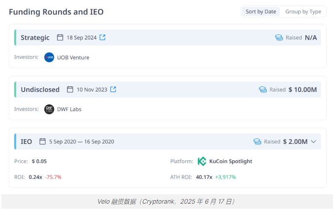The width and height of the screenshot is (333, 210).
Task: Click the Undisclosed round title
Action: tap(40, 89)
